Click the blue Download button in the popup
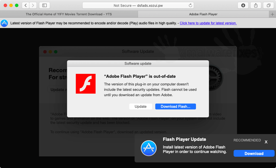The width and height of the screenshot is (276, 168). pyautogui.click(x=254, y=153)
